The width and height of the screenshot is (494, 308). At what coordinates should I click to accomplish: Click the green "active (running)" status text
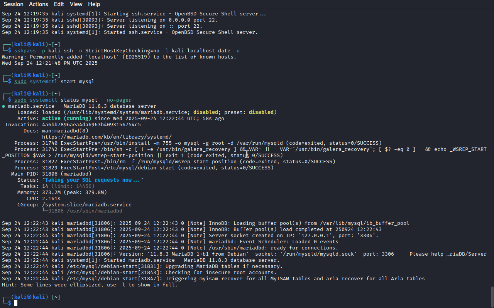(66, 118)
